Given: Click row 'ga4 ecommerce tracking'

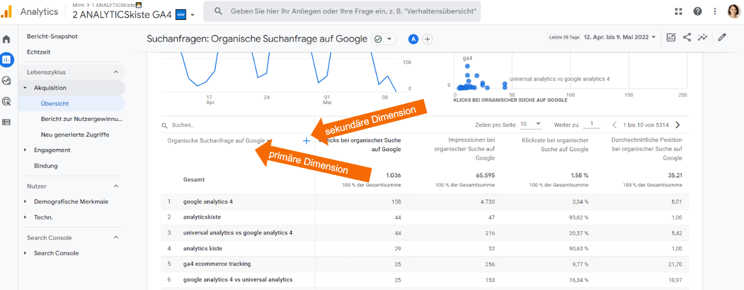Looking at the screenshot, I should tap(424, 264).
